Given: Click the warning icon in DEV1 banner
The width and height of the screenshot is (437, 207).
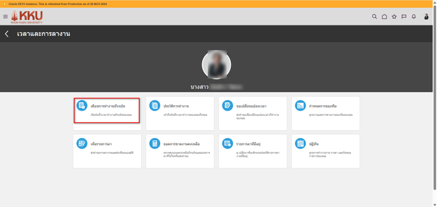Looking at the screenshot, I should coord(4,3).
